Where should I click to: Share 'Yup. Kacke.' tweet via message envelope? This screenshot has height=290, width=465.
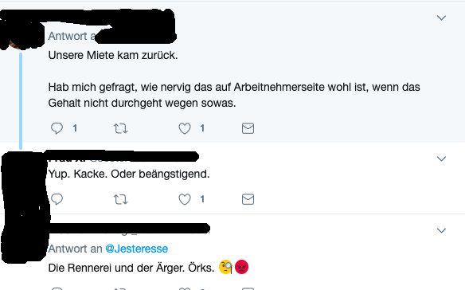(x=248, y=199)
